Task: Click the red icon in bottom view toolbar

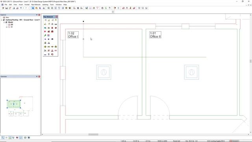Action: 17,138
